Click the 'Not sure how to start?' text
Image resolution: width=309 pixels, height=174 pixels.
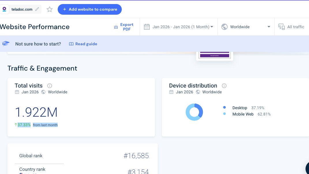point(38,44)
